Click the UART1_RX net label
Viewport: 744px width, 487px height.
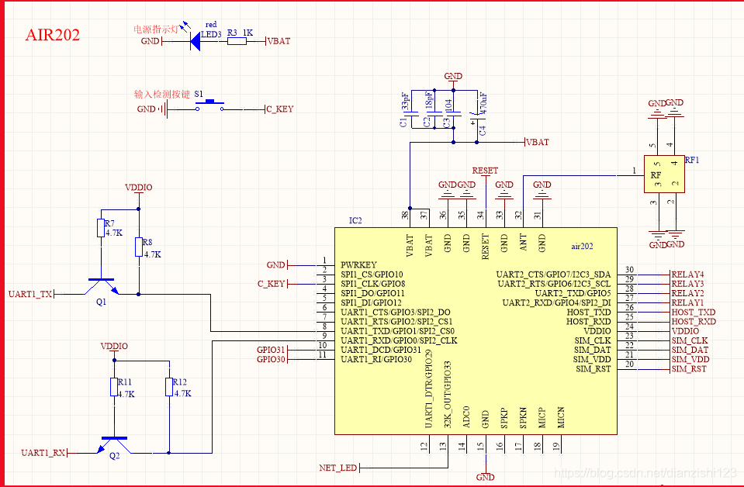43,454
